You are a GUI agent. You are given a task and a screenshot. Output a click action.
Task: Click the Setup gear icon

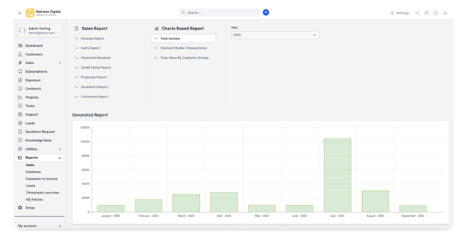pos(20,207)
